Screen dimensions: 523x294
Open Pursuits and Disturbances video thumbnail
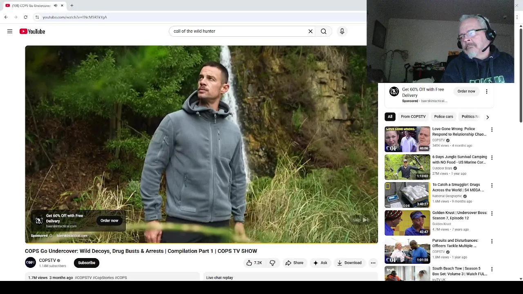[407, 251]
